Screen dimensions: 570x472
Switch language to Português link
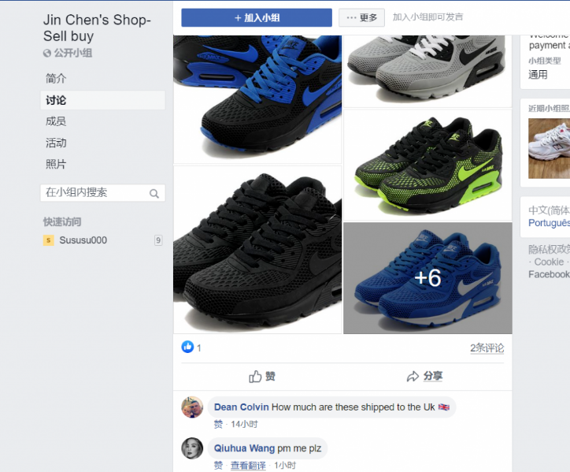click(x=549, y=223)
